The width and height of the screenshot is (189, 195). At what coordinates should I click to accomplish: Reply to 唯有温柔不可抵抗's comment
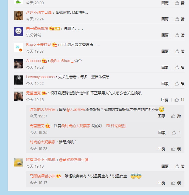point(165,166)
